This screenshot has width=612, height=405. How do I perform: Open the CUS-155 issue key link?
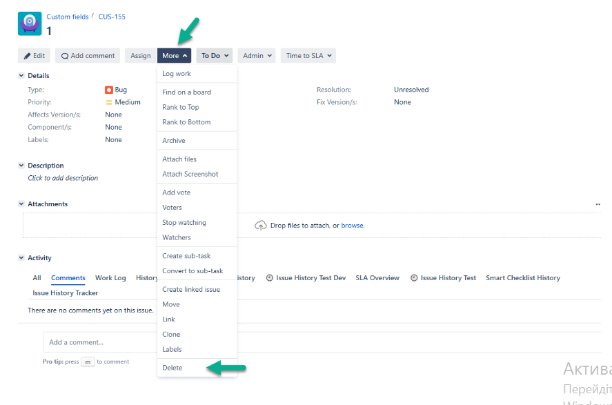point(112,17)
